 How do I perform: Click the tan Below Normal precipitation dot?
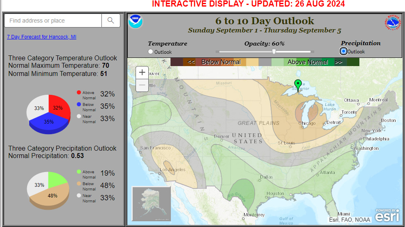click(79, 183)
